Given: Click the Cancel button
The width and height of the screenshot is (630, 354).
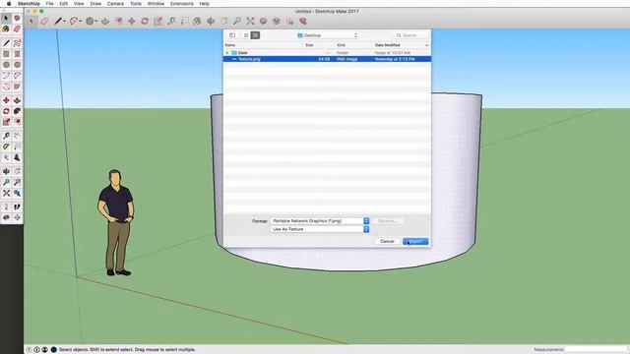Looking at the screenshot, I should (x=387, y=241).
